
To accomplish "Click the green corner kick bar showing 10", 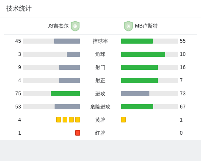I will tap(143, 54).
